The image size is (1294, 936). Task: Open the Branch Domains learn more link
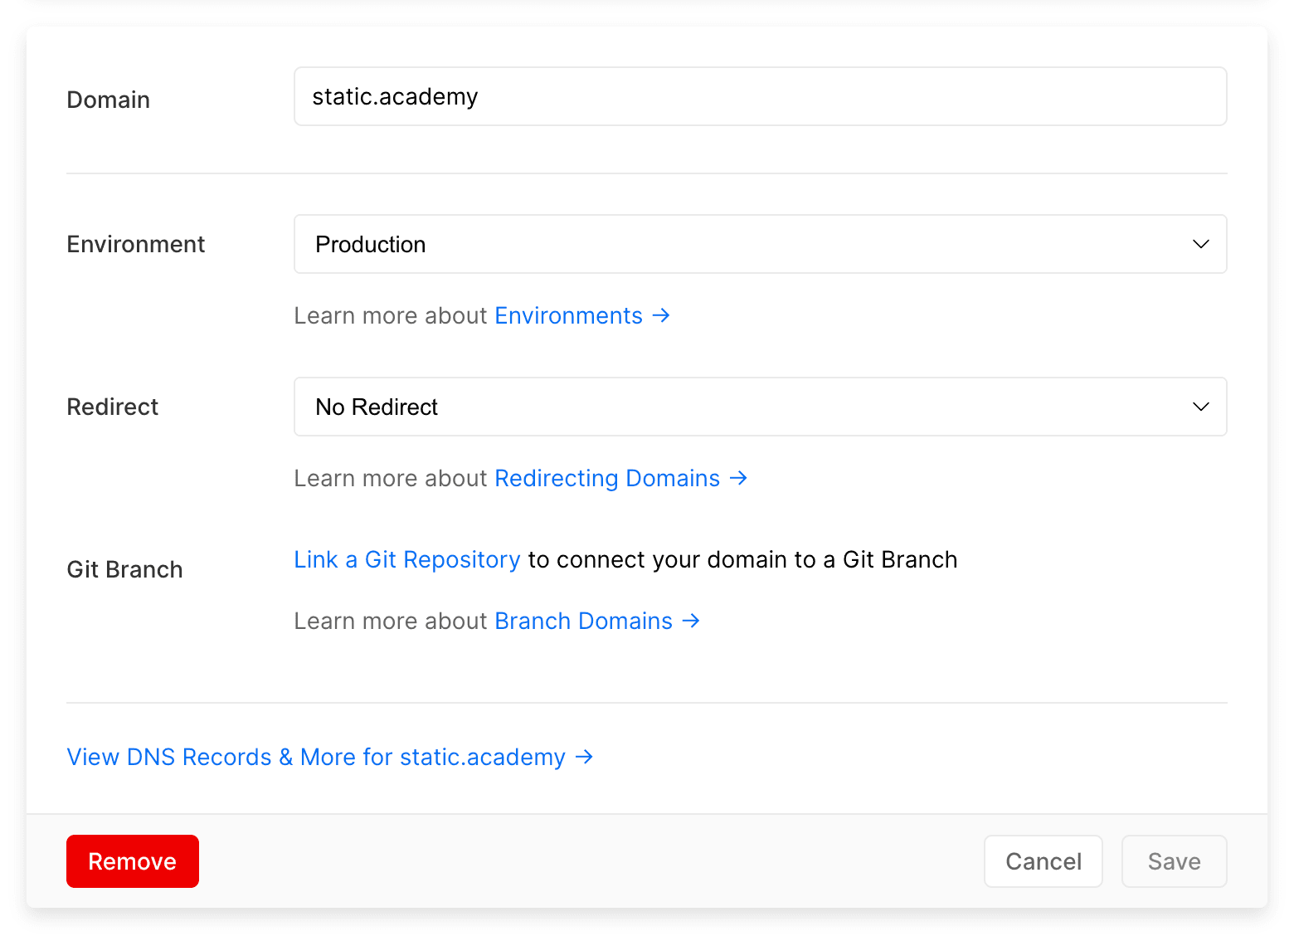(x=583, y=621)
